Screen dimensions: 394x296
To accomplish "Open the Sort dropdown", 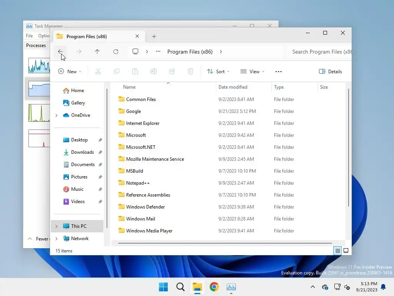I will (x=218, y=71).
